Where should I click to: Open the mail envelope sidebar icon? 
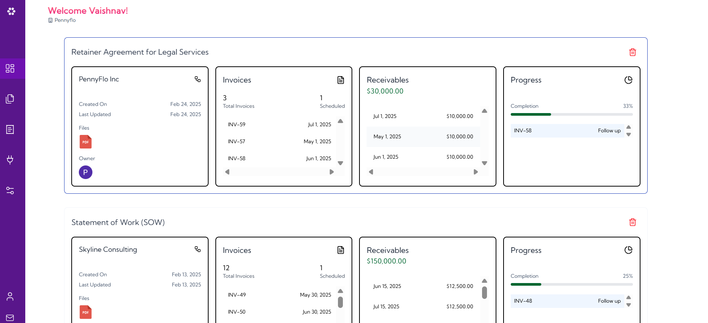[10, 318]
